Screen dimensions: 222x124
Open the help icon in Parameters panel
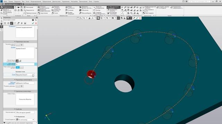33,20
